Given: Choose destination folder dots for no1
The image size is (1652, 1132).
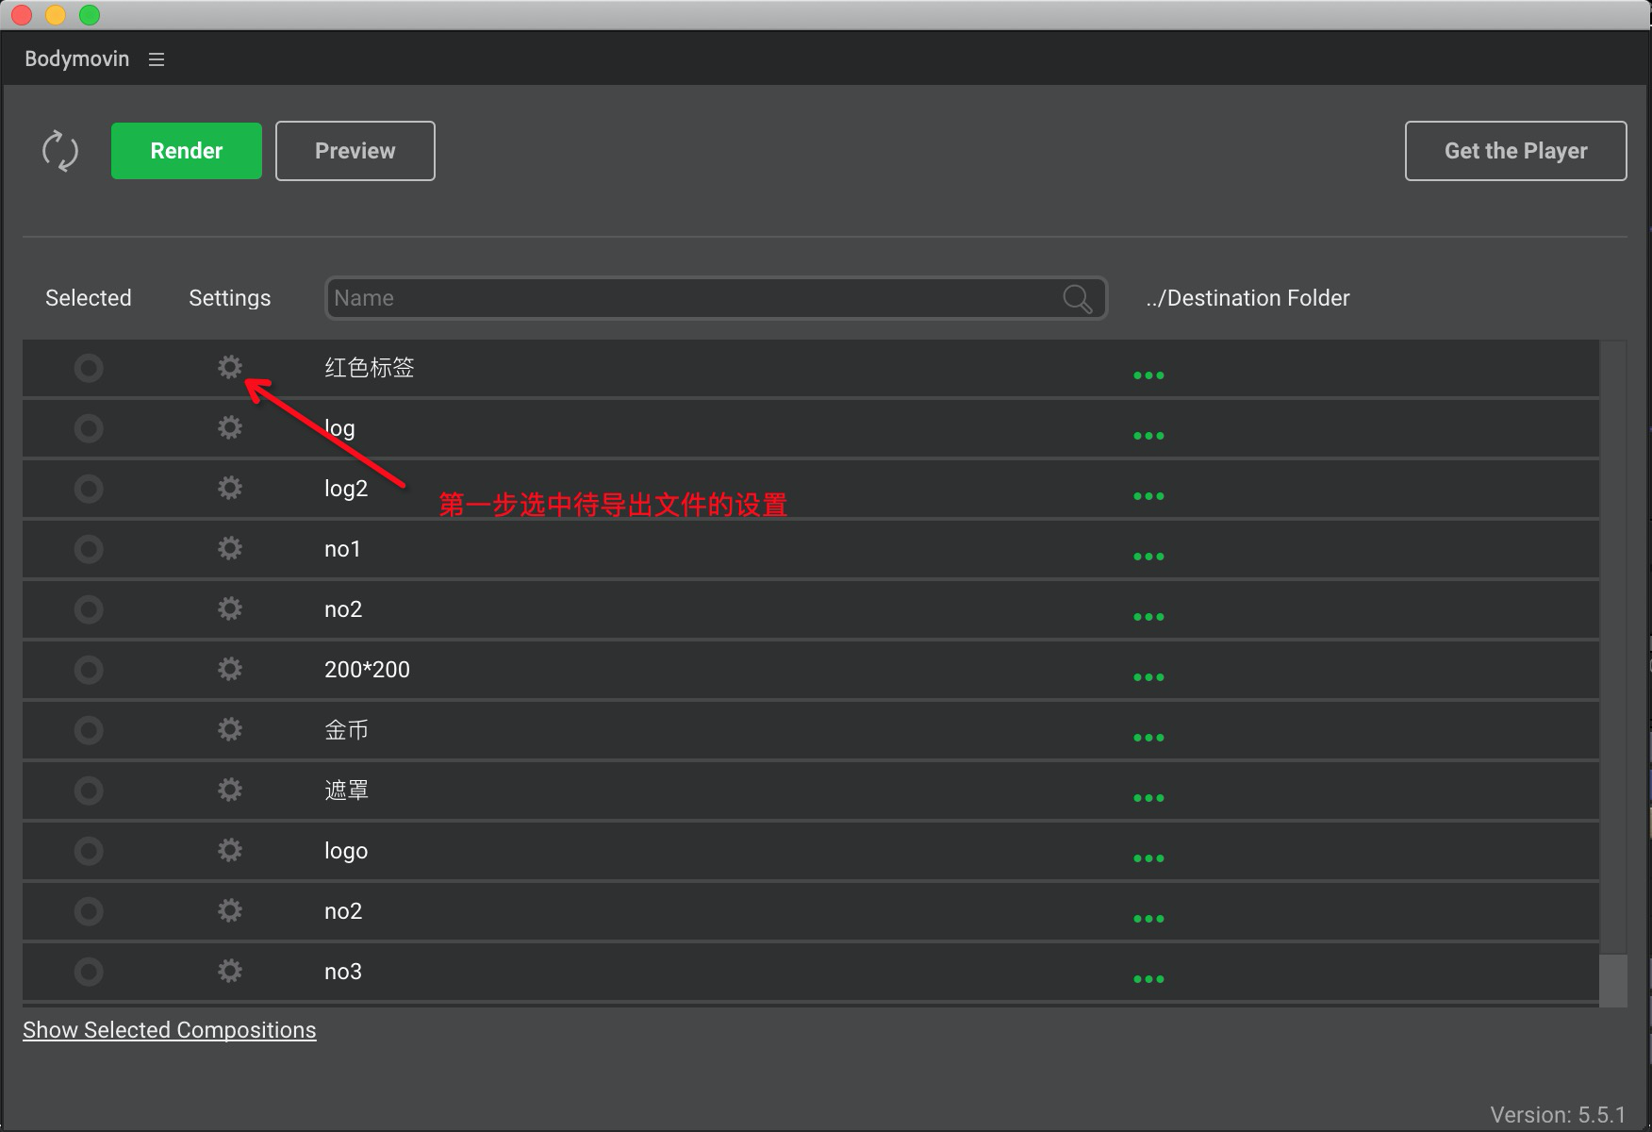Looking at the screenshot, I should pos(1148,557).
